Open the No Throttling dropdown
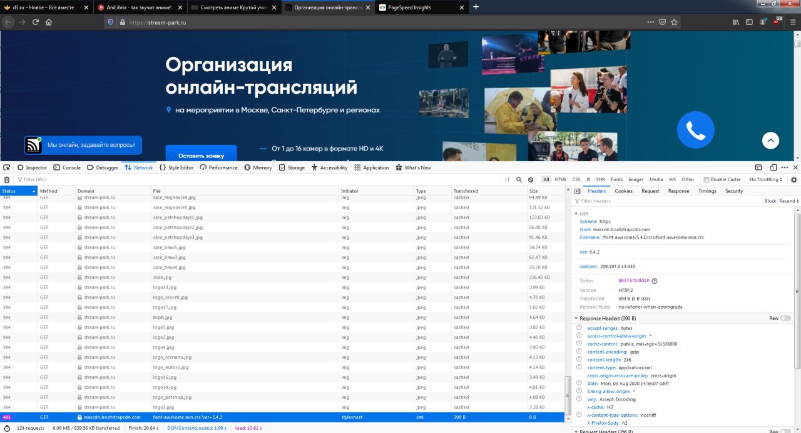801x433 pixels. pos(766,179)
